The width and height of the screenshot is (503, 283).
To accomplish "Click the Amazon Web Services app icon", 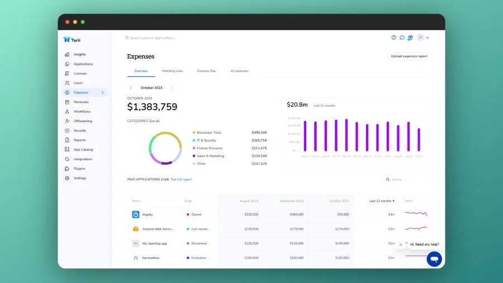I will pyautogui.click(x=136, y=229).
